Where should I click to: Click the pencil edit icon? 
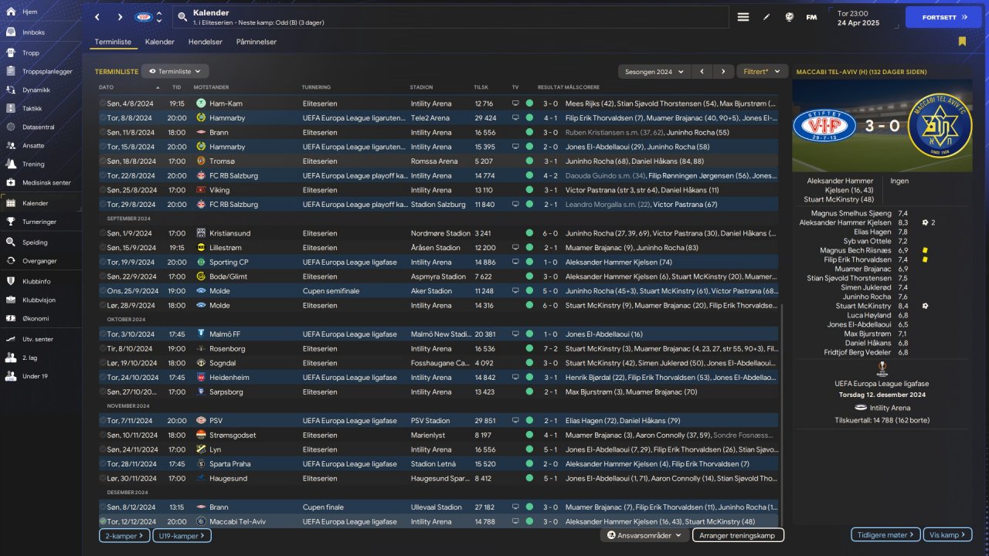[766, 17]
